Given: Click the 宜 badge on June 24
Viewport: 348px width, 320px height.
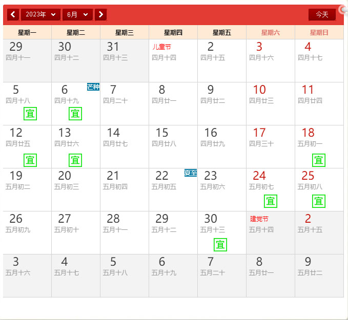Looking at the screenshot, I should point(271,201).
